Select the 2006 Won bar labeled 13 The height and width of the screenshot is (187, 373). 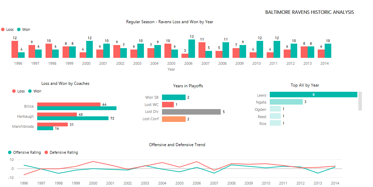click(x=192, y=48)
